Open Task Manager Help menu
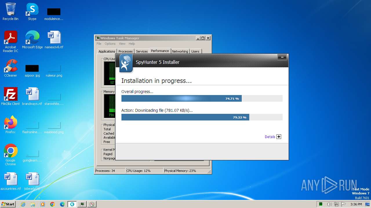The height and width of the screenshot is (208, 371). coord(132,44)
